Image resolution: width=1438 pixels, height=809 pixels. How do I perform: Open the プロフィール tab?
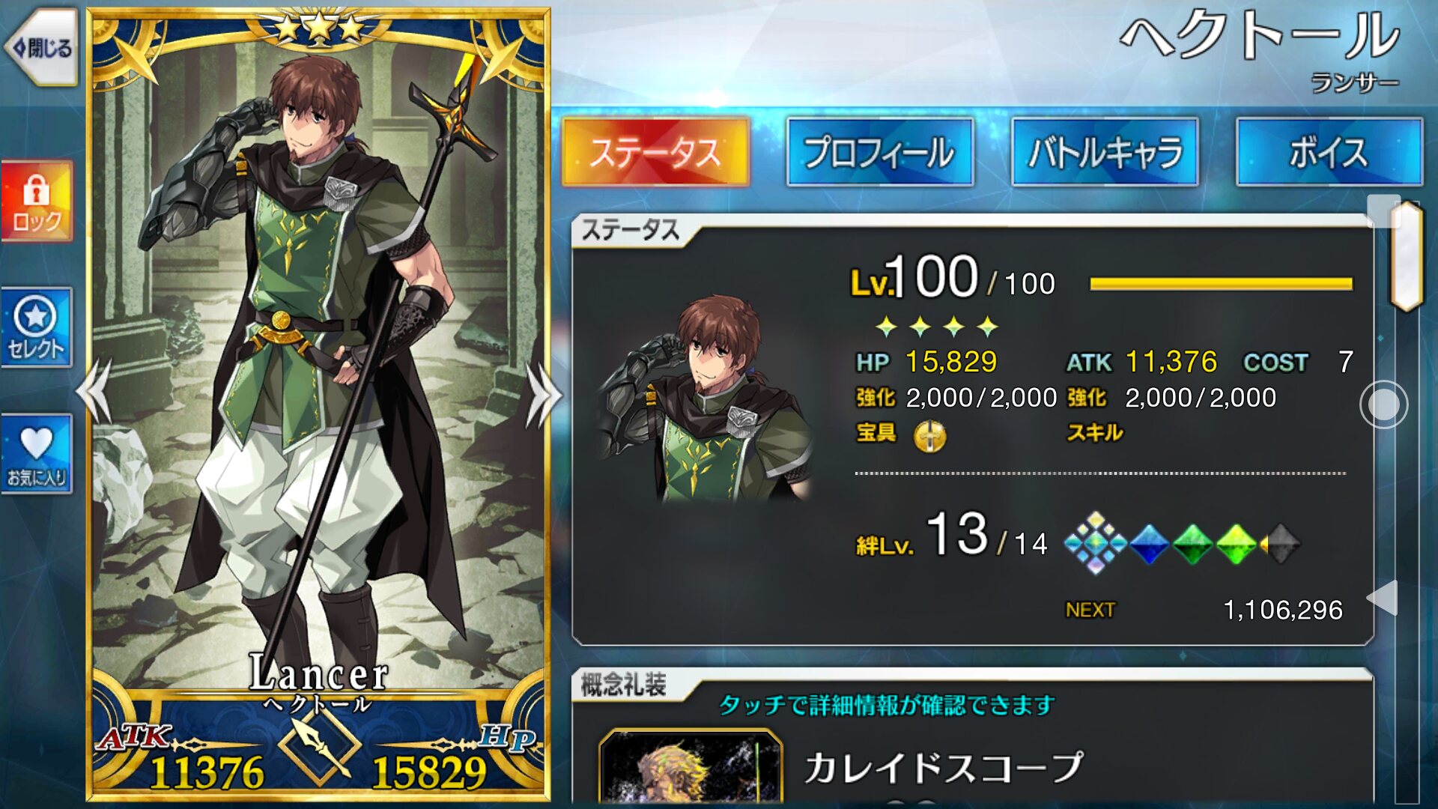[x=880, y=152]
